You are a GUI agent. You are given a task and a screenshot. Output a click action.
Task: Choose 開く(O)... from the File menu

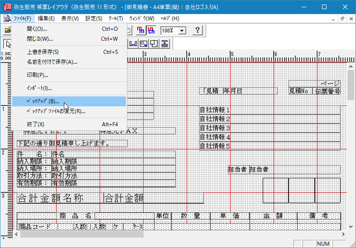[x=69, y=29]
